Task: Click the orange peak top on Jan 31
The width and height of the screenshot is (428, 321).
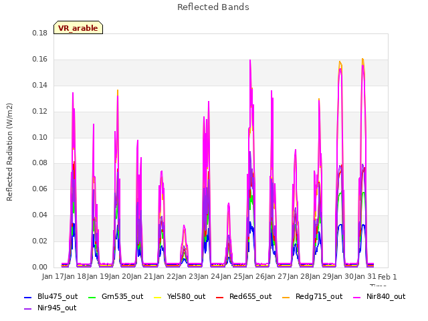Action: tap(362, 60)
